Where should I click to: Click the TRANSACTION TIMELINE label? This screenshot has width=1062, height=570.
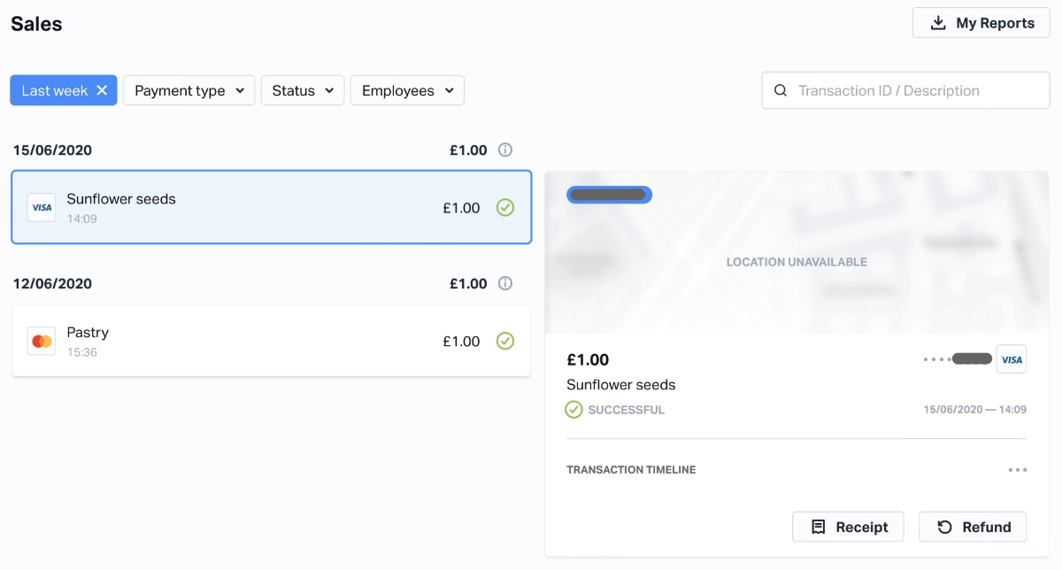[631, 470]
